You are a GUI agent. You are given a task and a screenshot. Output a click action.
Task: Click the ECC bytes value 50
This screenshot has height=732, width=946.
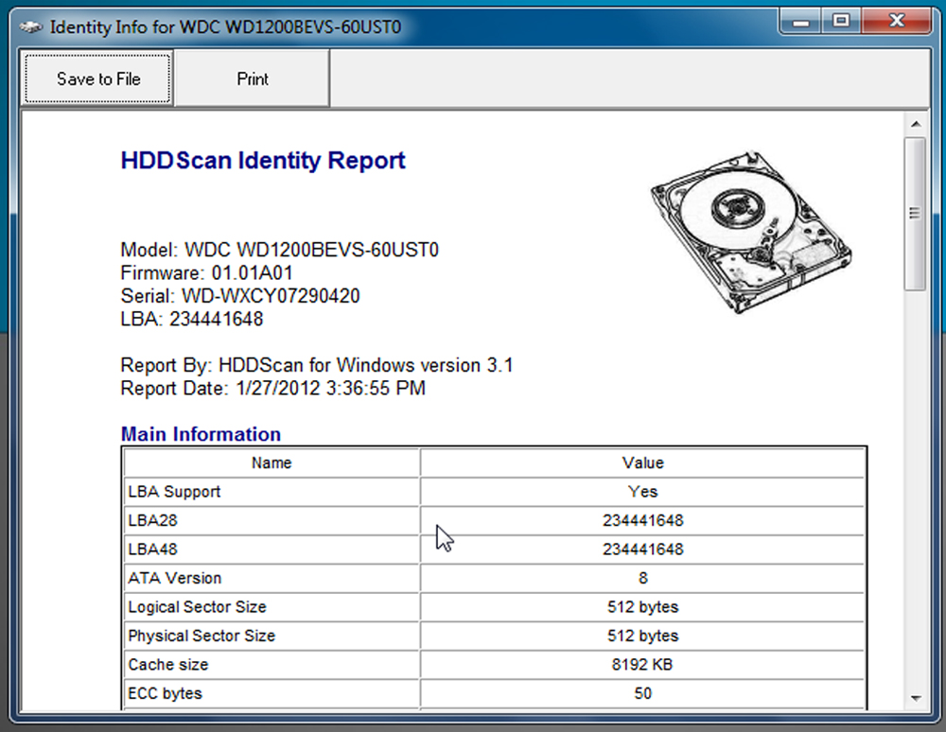(x=642, y=693)
